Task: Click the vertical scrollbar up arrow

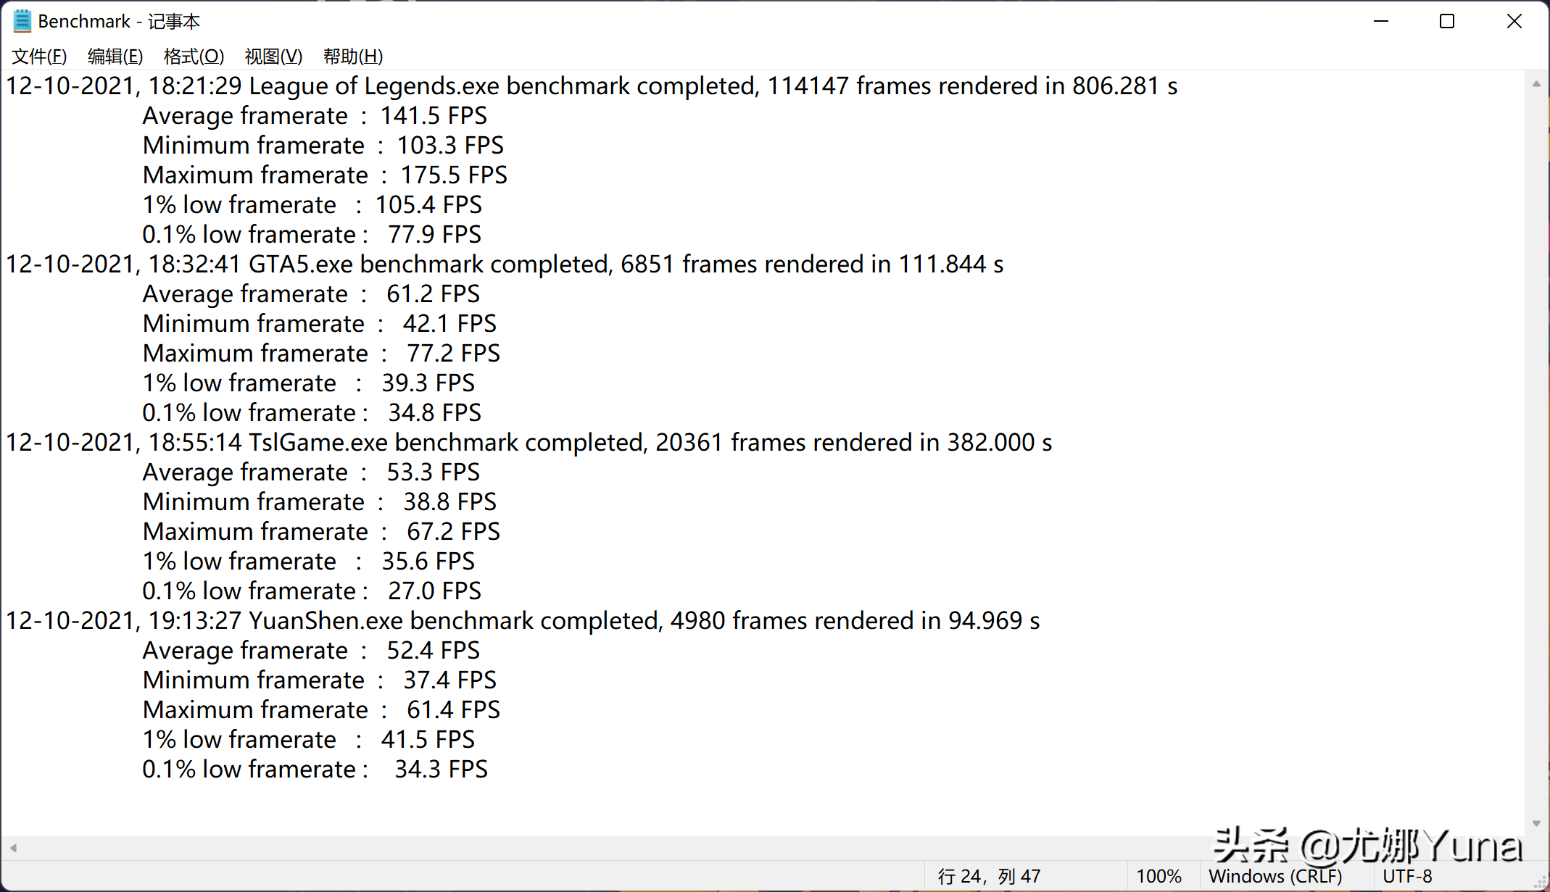Action: point(1536,84)
